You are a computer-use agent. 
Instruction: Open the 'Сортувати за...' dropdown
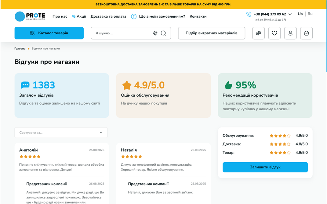click(x=61, y=133)
